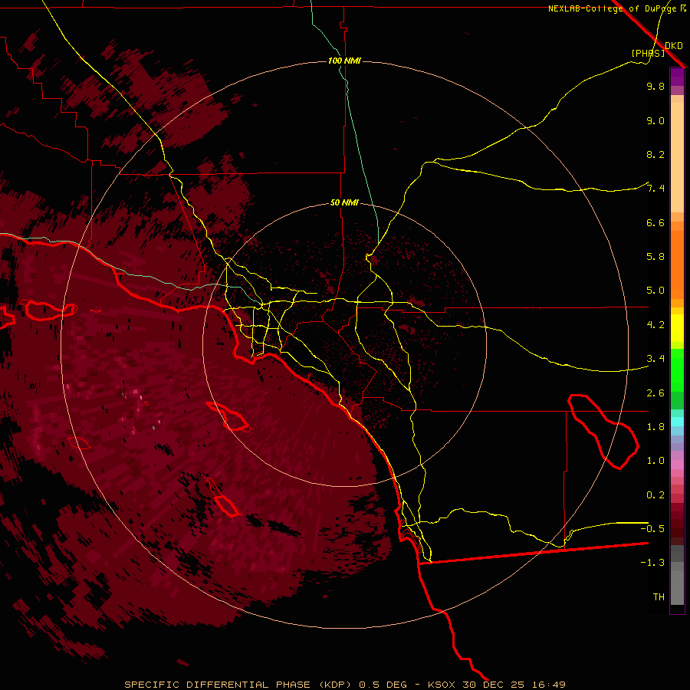Click the [PHAS] units label
This screenshot has height=690, width=690.
pyautogui.click(x=648, y=53)
